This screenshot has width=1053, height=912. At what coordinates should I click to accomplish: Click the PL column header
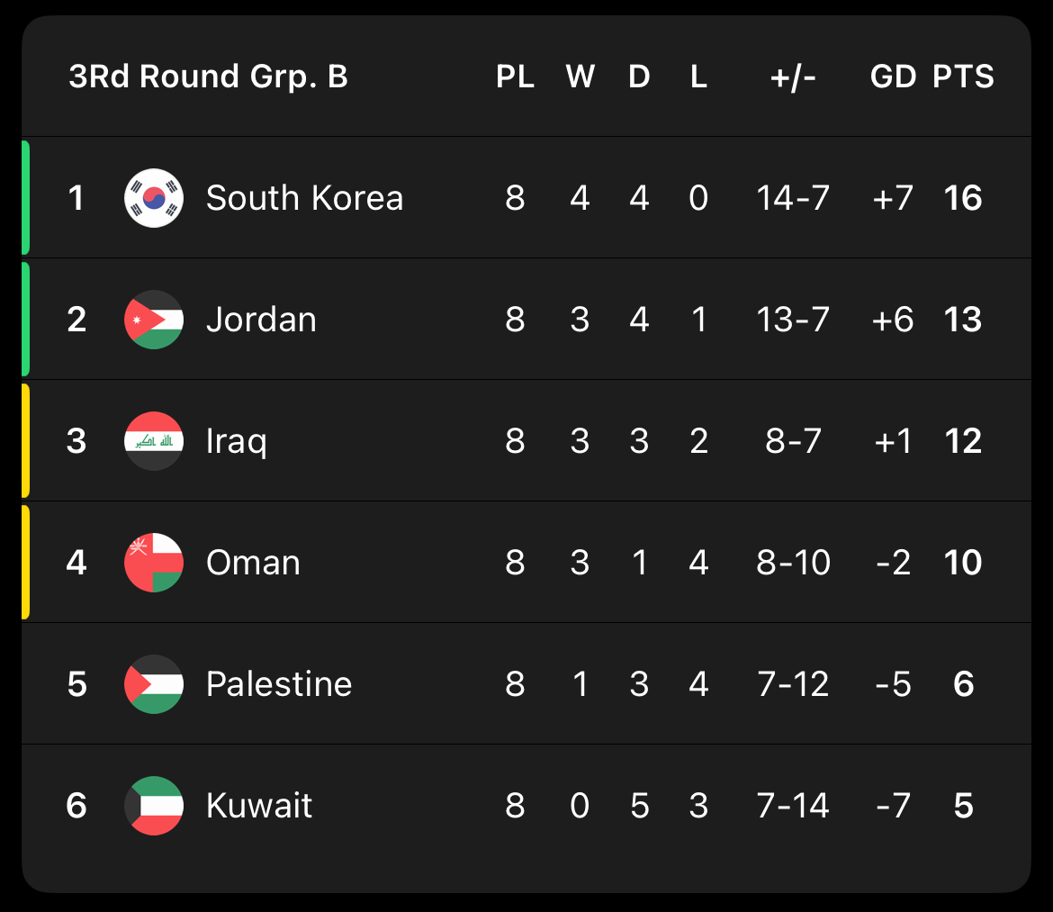(515, 77)
